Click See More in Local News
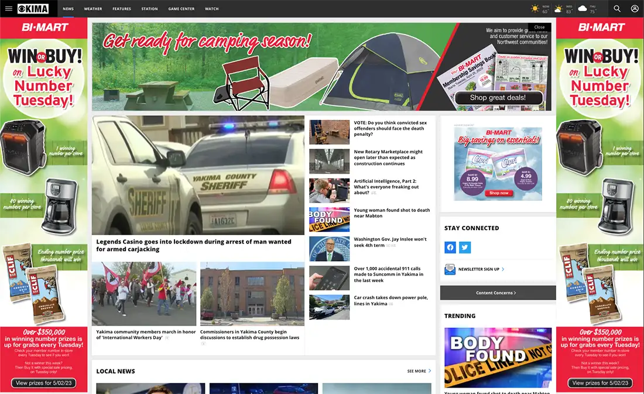 pos(419,371)
